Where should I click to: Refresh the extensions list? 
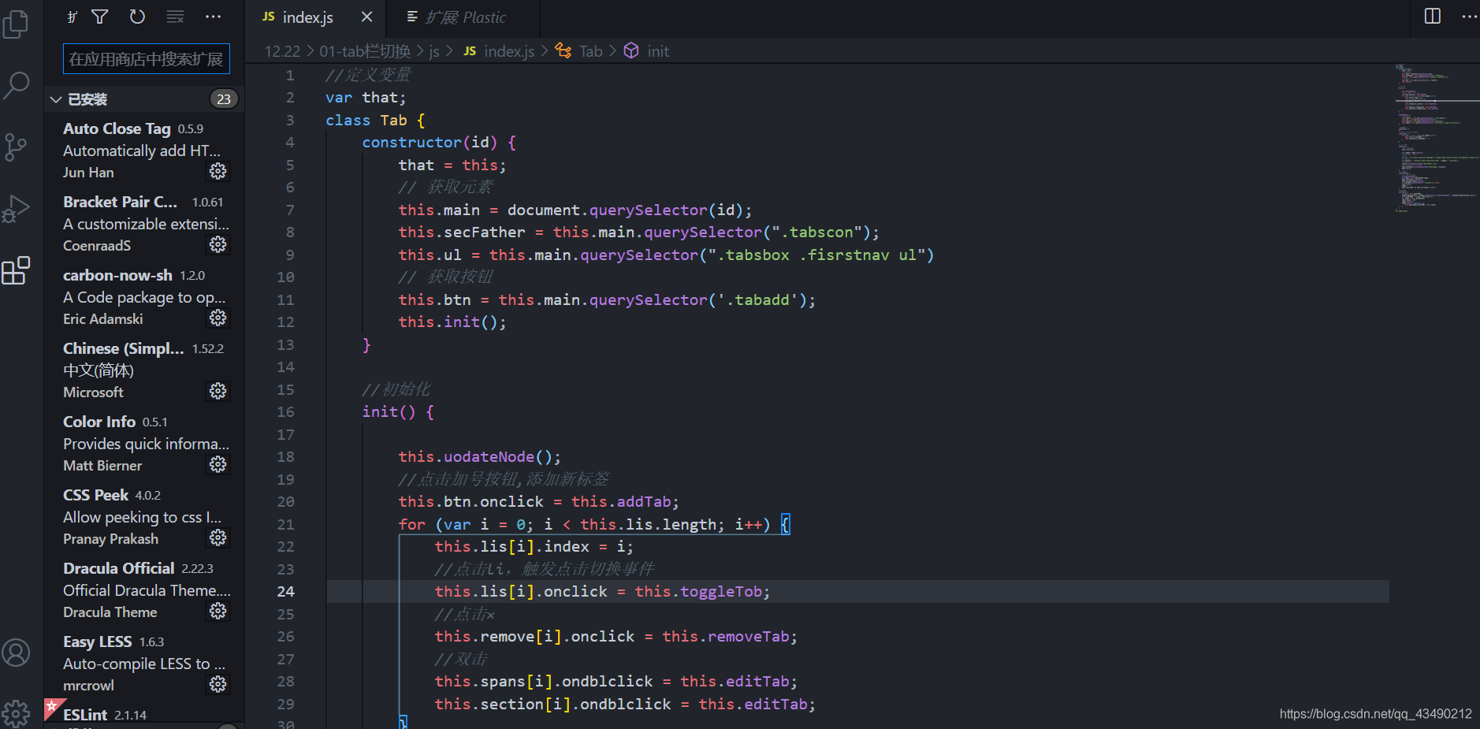pos(137,17)
